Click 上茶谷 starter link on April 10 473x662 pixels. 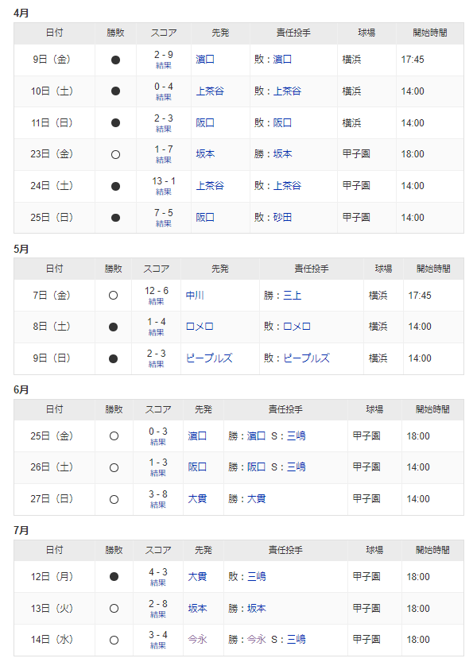click(210, 91)
